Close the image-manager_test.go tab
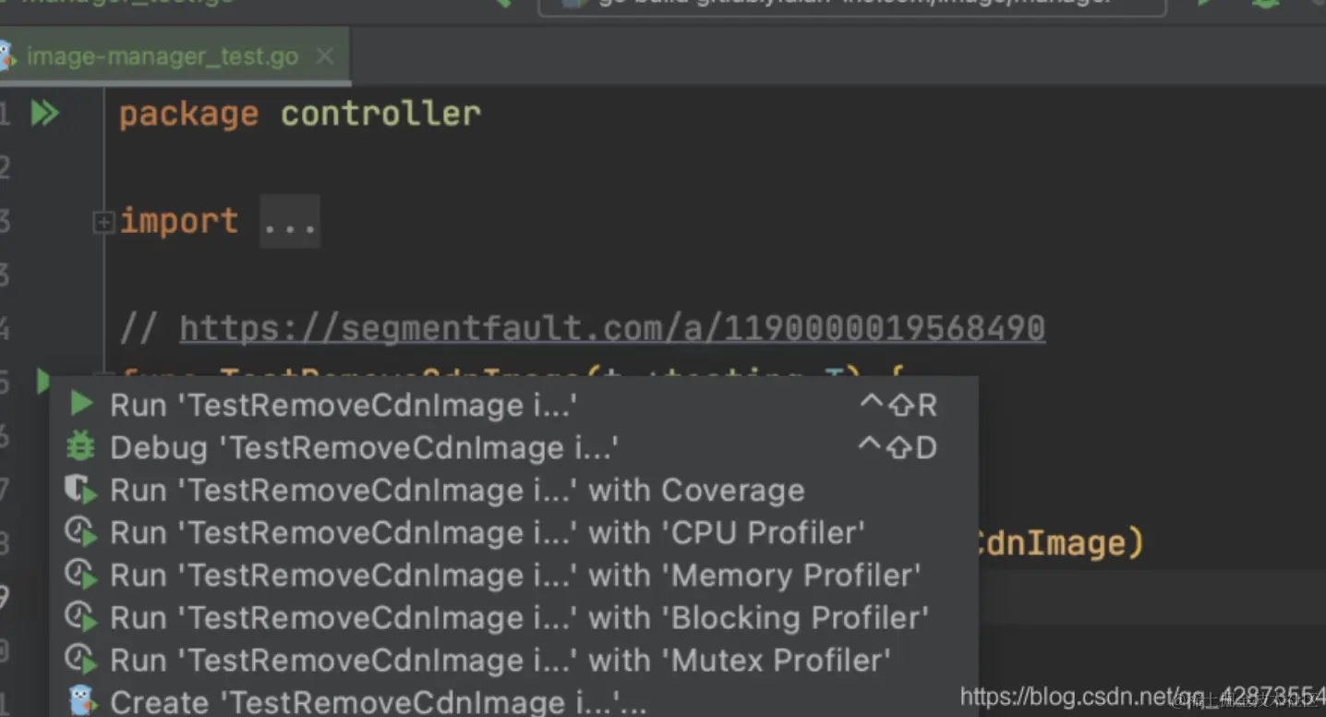This screenshot has width=1326, height=717. pyautogui.click(x=325, y=56)
